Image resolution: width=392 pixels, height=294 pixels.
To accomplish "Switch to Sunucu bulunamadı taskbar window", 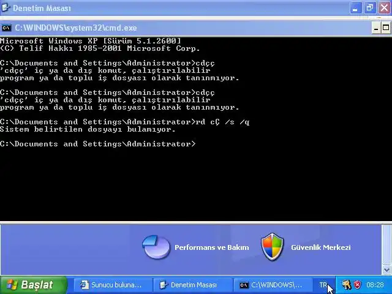I will [x=113, y=285].
